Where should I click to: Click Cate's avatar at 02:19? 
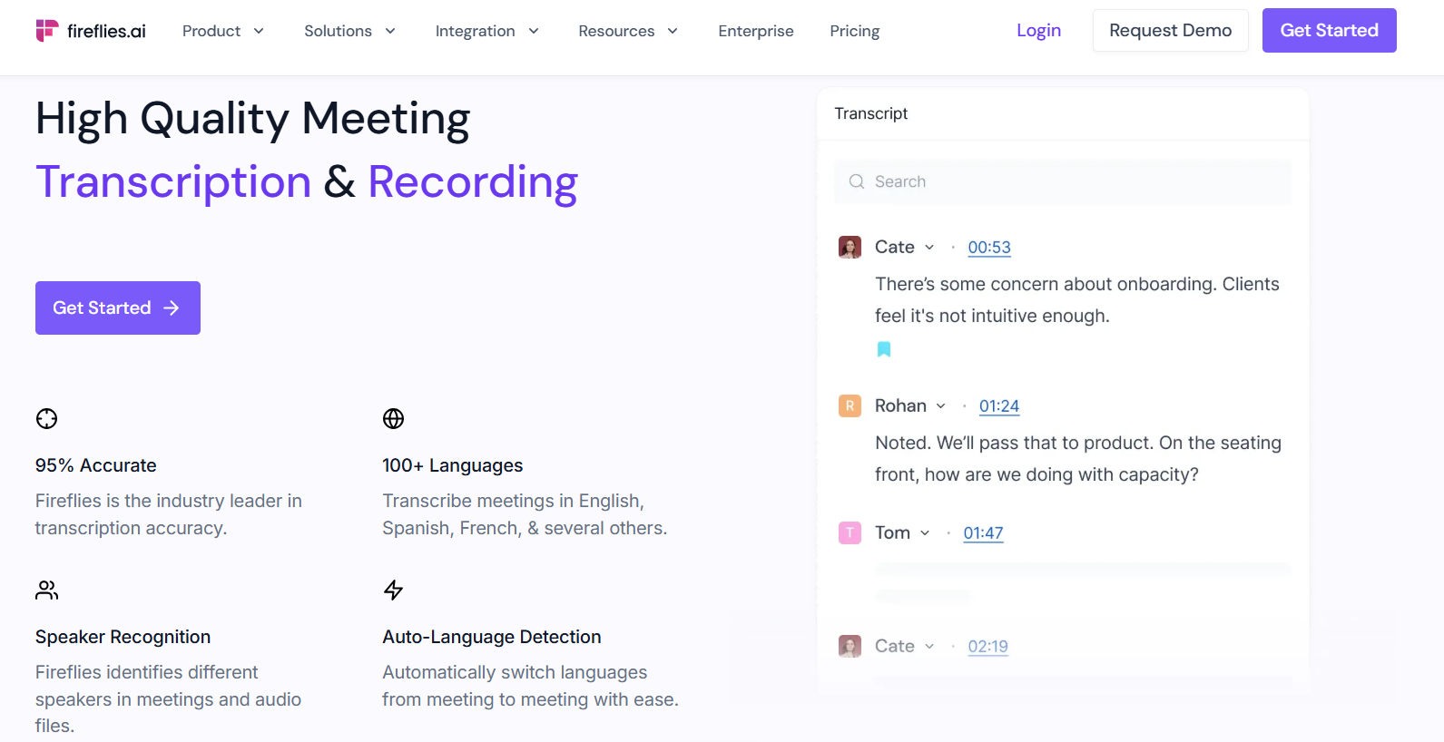tap(850, 646)
